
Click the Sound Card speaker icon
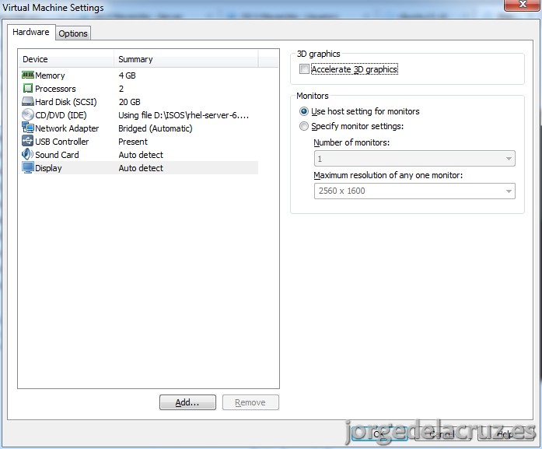(28, 154)
